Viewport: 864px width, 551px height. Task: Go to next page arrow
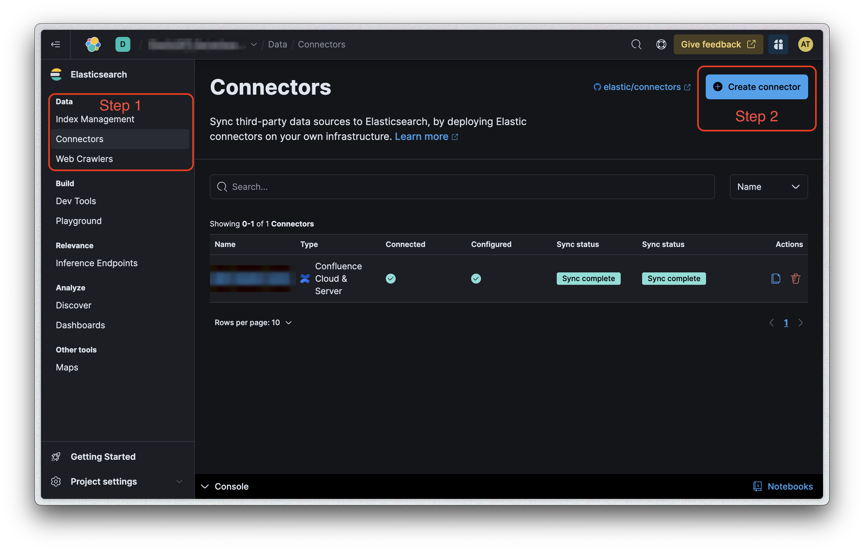point(800,322)
